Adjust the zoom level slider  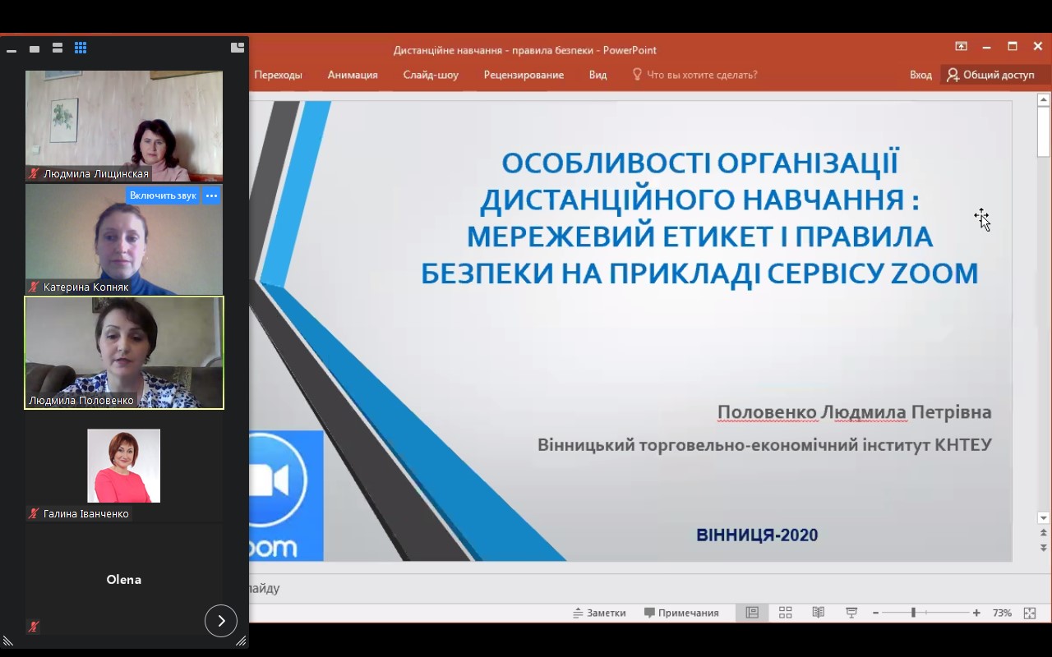[x=913, y=613]
